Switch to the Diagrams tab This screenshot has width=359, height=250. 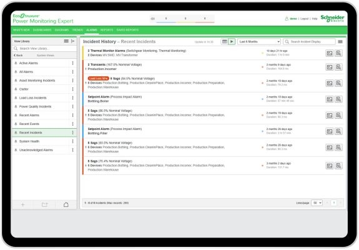pos(62,30)
